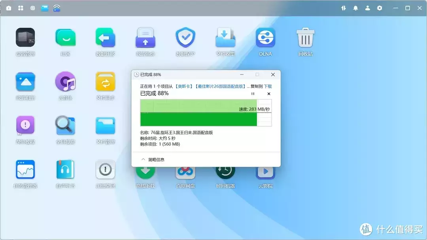Image resolution: width=427 pixels, height=240 pixels.
Task: Launch the 百度网盘 app
Action: 185,173
